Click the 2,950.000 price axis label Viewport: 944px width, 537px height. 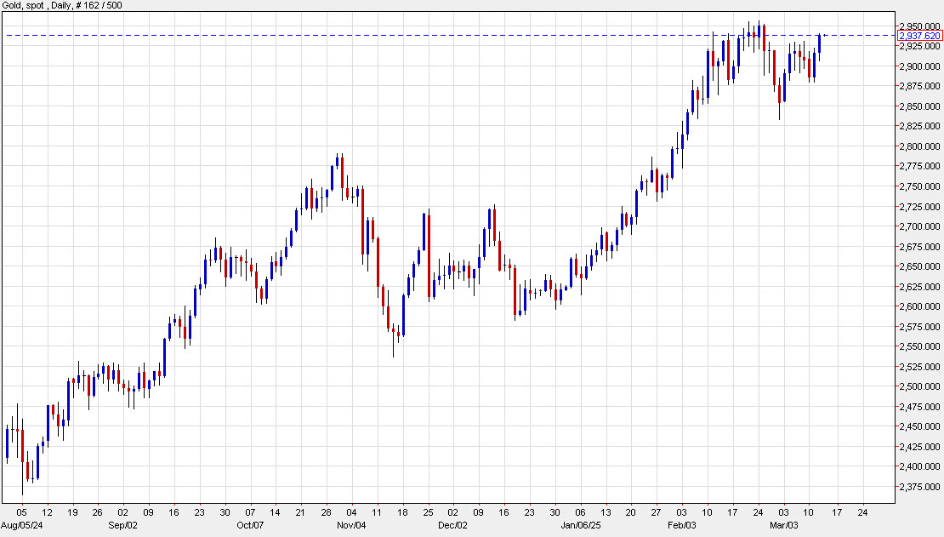click(918, 26)
